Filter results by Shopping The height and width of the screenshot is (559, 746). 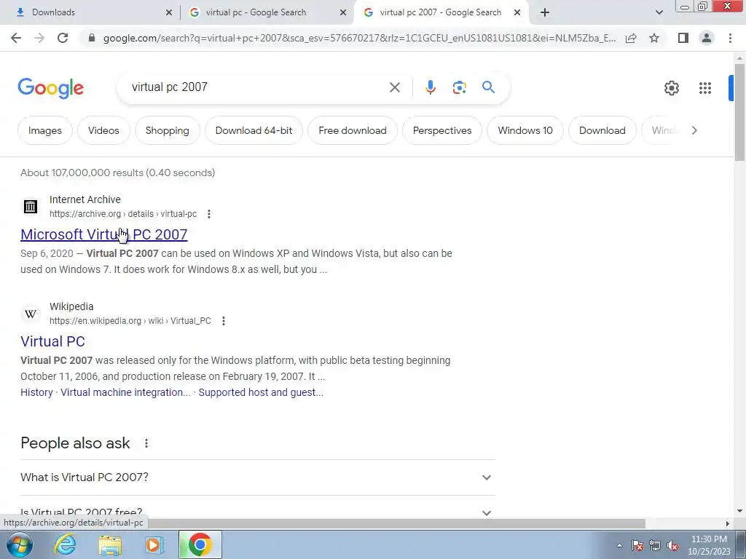point(168,130)
